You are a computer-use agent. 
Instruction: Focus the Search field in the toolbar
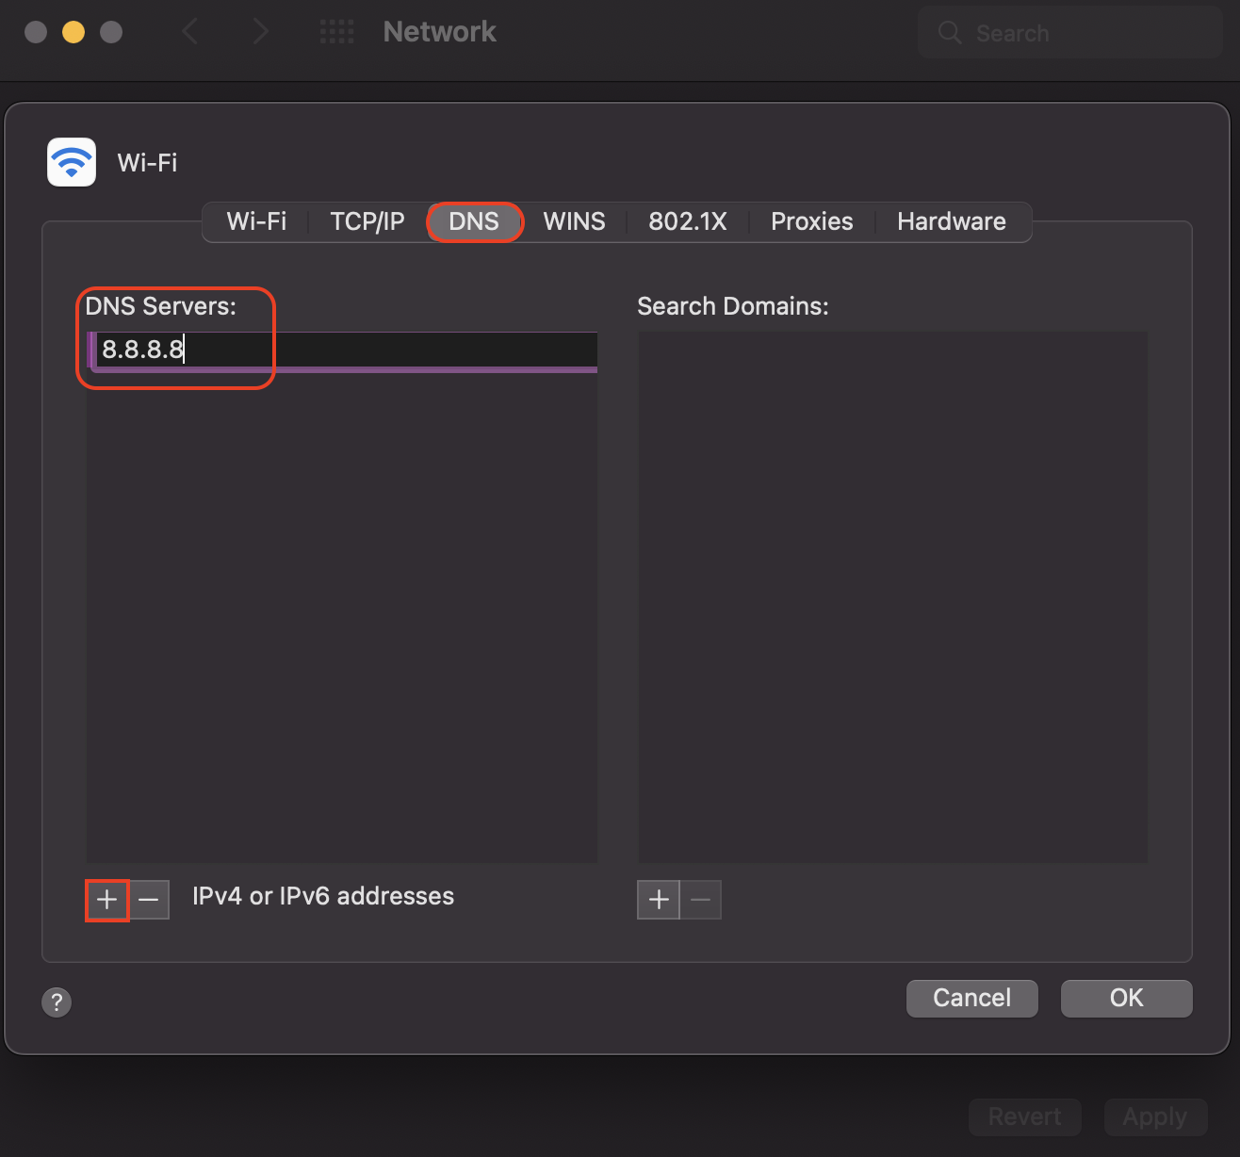(x=1070, y=33)
